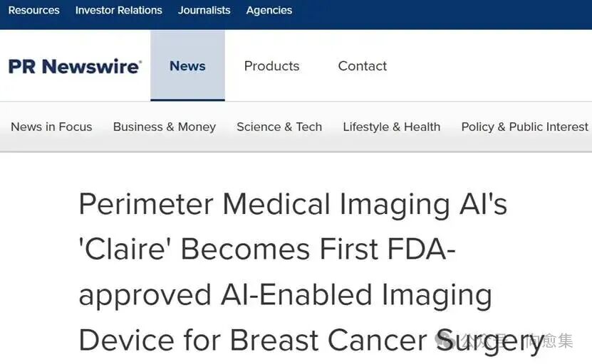Image resolution: width=592 pixels, height=364 pixels.
Task: Go to Investor Relations
Action: pos(119,11)
